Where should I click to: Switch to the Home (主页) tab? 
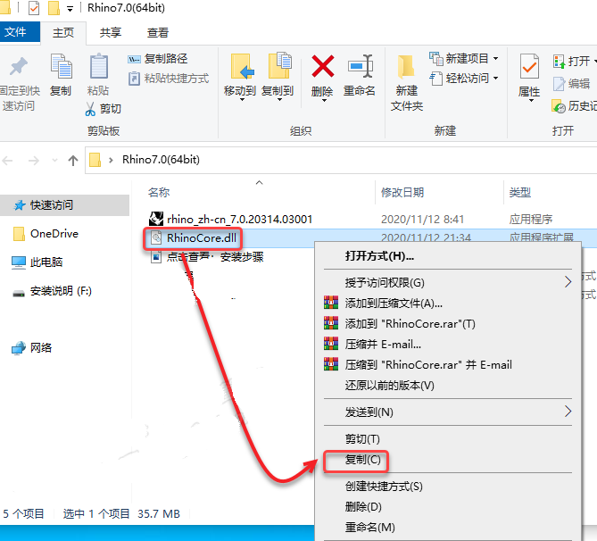pyautogui.click(x=63, y=33)
